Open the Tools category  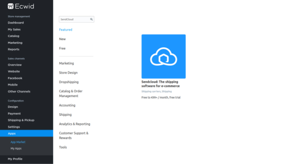point(63,147)
